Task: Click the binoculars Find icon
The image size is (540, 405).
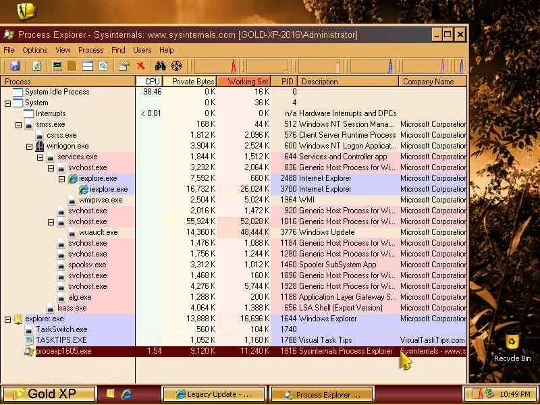Action: [x=160, y=65]
